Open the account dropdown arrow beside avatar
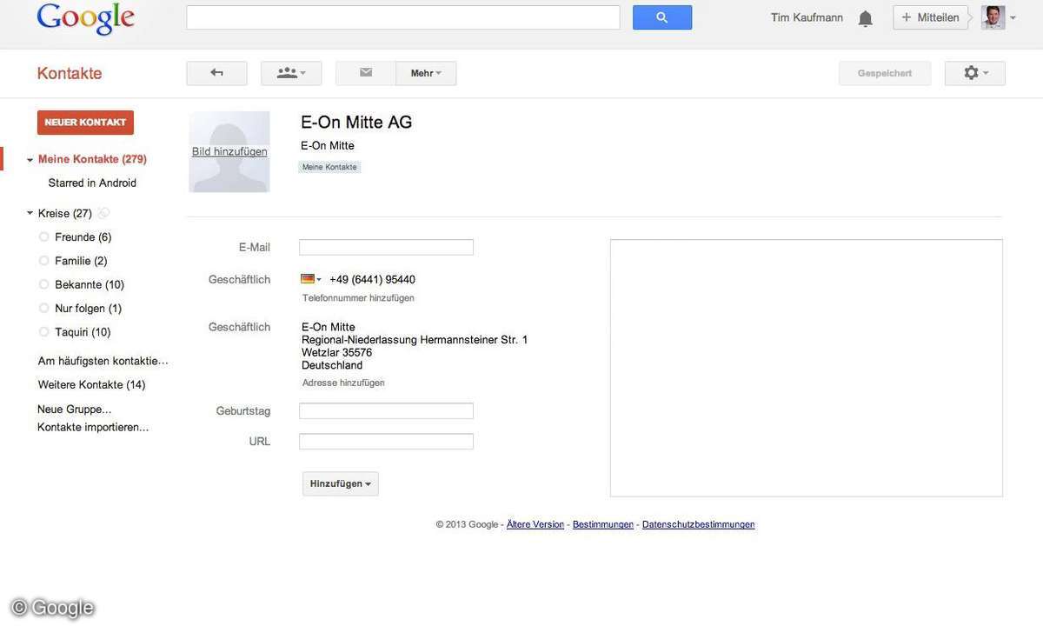The height and width of the screenshot is (626, 1043). pyautogui.click(x=1013, y=18)
